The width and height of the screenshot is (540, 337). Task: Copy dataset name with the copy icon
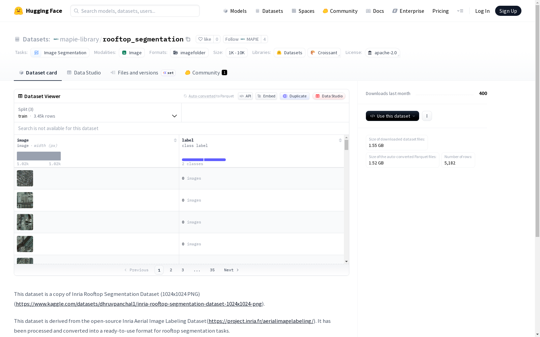click(x=188, y=39)
